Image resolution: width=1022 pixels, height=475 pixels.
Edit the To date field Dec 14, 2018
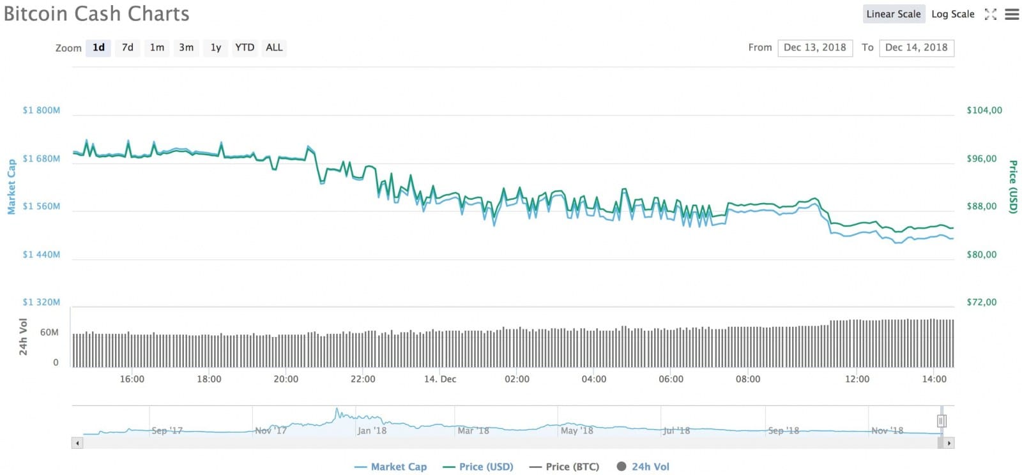click(917, 48)
